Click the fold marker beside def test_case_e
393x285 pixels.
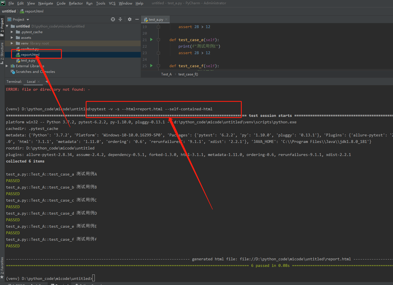coord(158,40)
